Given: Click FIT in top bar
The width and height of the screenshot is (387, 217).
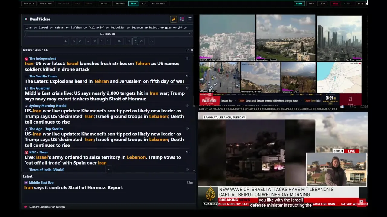Looking at the screenshot, I should pos(144,4).
